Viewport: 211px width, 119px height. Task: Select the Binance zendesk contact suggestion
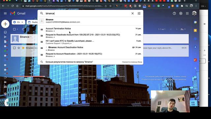[90, 21]
